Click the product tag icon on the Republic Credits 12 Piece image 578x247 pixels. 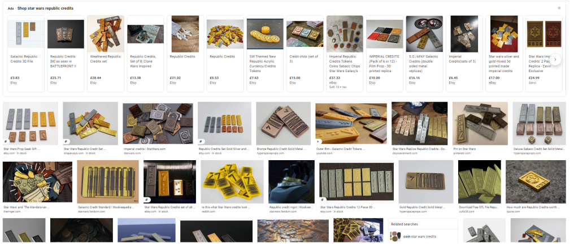coord(323,200)
